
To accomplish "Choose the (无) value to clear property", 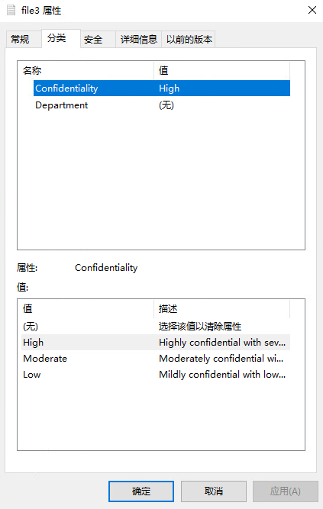I will tap(156, 327).
